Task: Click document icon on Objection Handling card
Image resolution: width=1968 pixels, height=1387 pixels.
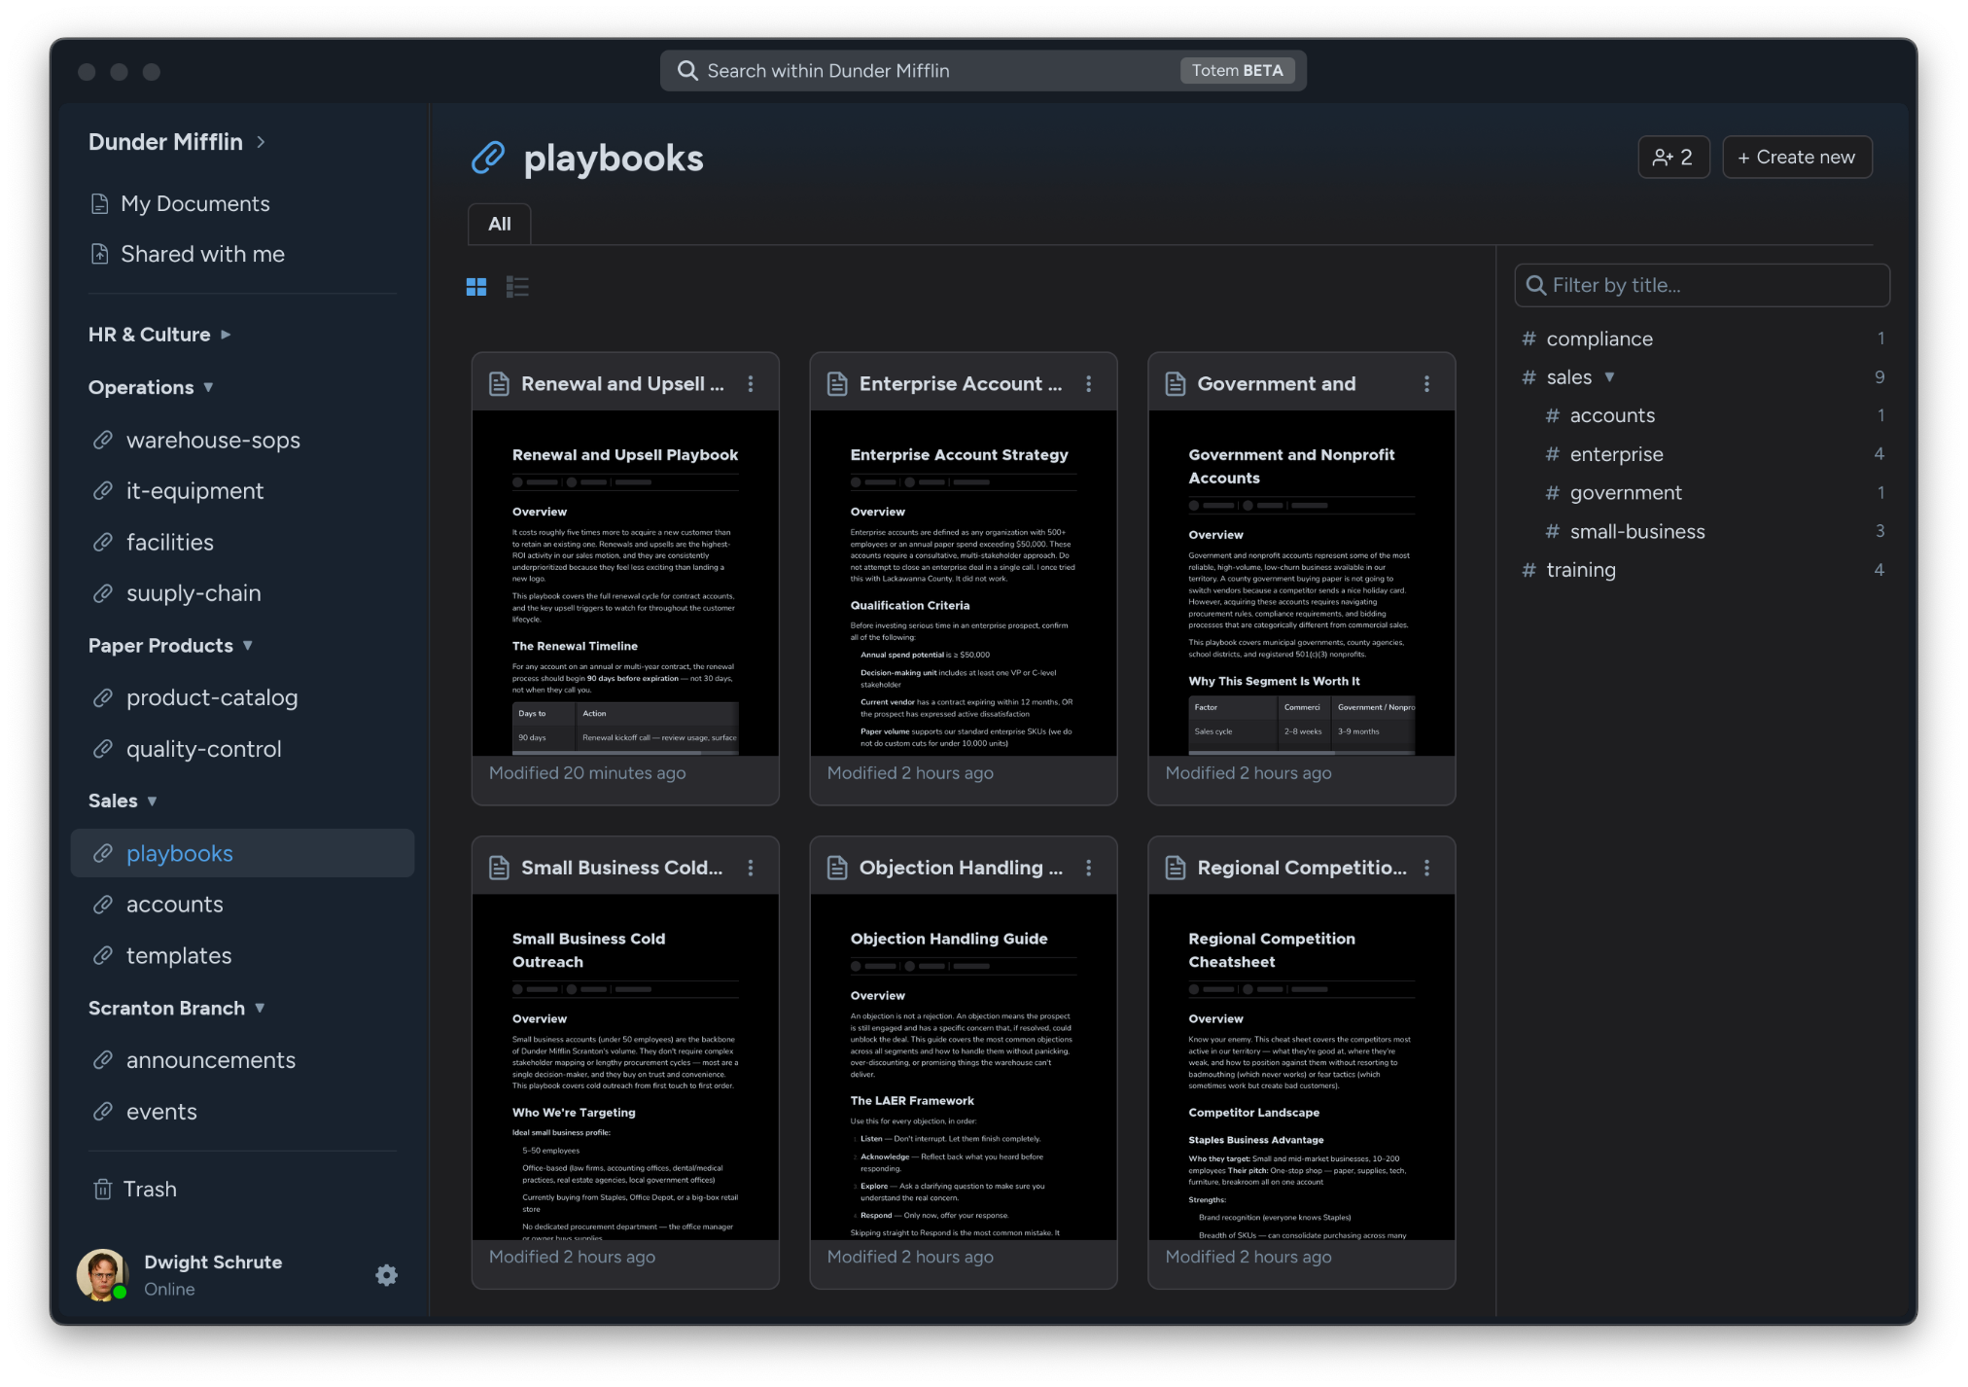Action: 837,868
